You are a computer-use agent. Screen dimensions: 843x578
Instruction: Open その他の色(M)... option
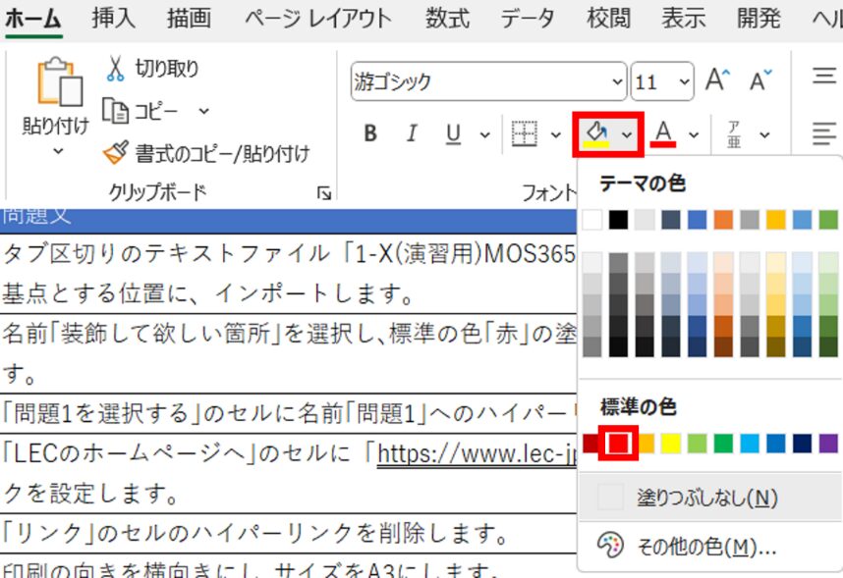[709, 547]
